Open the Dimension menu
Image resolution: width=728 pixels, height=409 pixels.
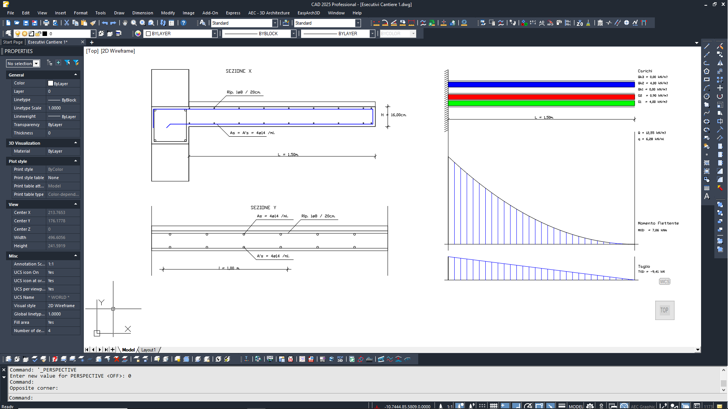pyautogui.click(x=143, y=13)
